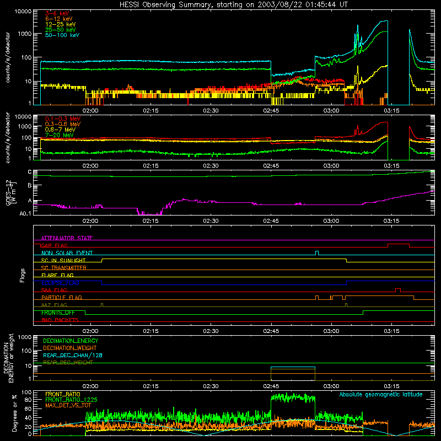The width and height of the screenshot is (441, 441).
Task: Select the 'GAP_FLAG' label
Action: [54, 245]
